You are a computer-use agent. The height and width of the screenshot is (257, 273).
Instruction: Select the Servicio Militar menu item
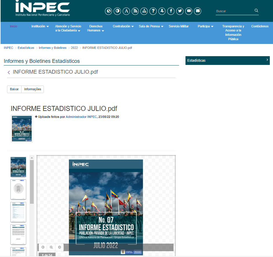pyautogui.click(x=179, y=26)
